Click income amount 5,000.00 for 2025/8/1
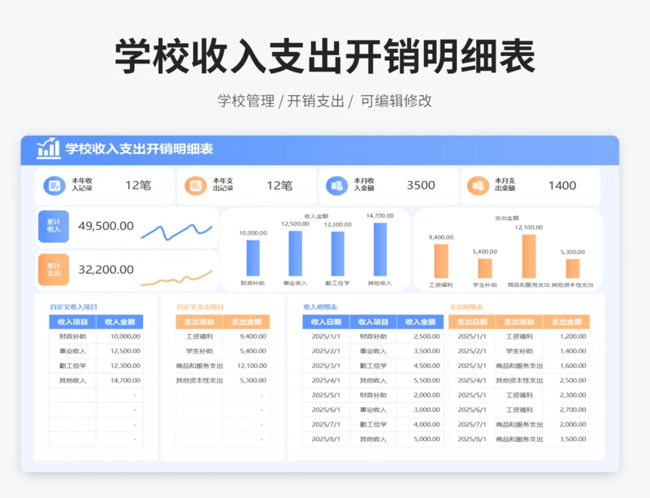This screenshot has width=650, height=498. (420, 440)
